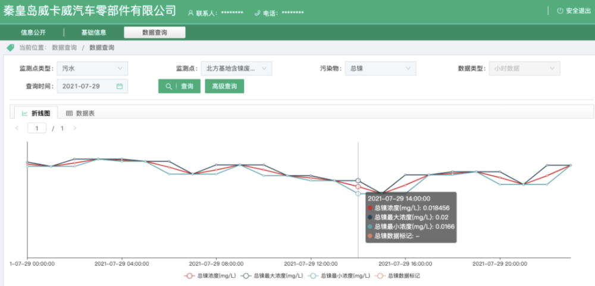The image size is (595, 286).
Task: Click the contact person icon beside 联系人
Action: (x=190, y=12)
